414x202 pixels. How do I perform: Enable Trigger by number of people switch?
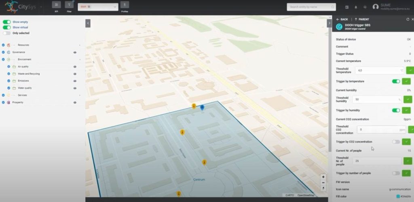tap(396, 173)
